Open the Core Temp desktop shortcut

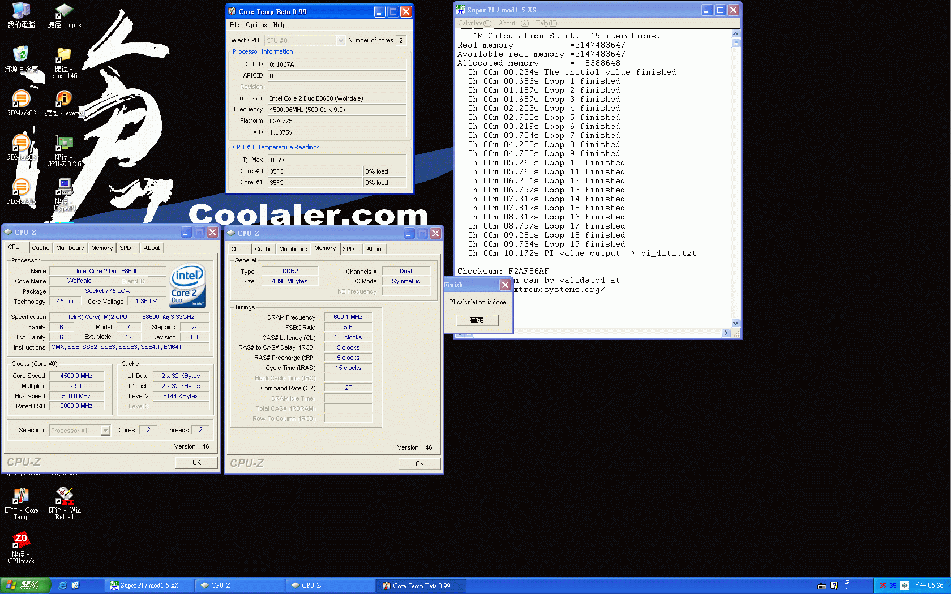click(21, 503)
